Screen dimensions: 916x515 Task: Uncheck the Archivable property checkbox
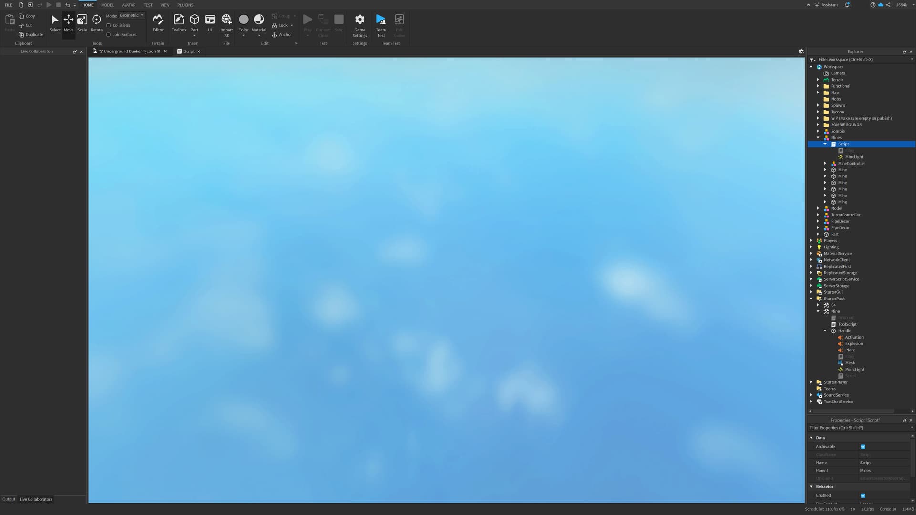(x=863, y=447)
